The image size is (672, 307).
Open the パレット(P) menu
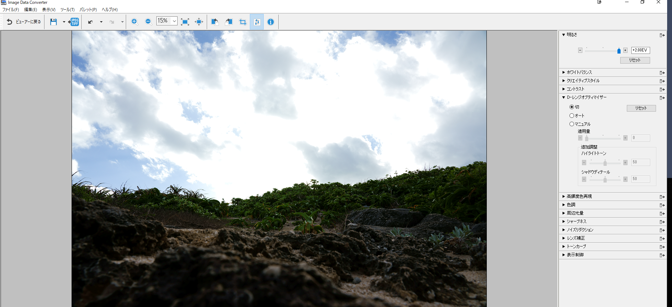88,10
